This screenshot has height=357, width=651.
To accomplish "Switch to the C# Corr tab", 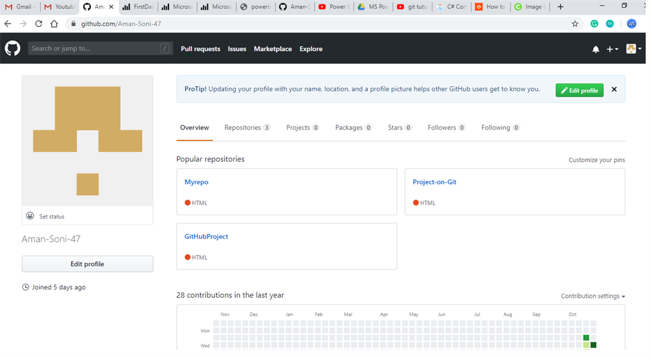I will (x=452, y=6).
